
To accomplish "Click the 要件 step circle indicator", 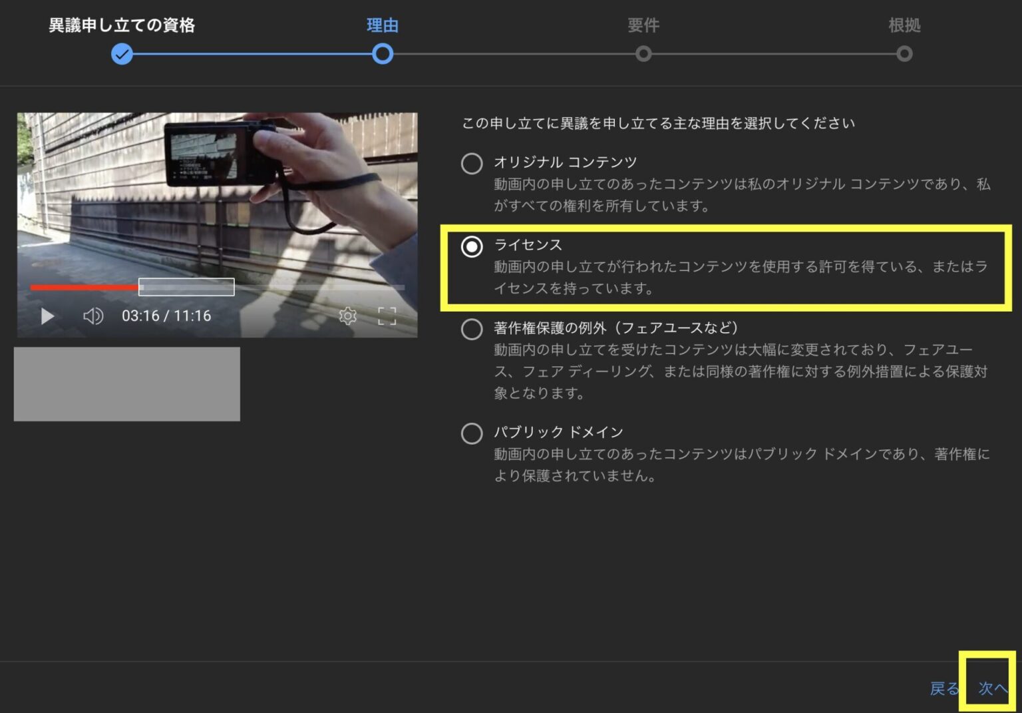I will tap(643, 54).
